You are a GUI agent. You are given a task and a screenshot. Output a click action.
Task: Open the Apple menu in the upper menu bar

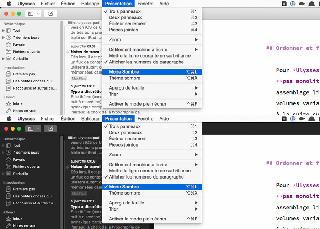tap(9, 4)
